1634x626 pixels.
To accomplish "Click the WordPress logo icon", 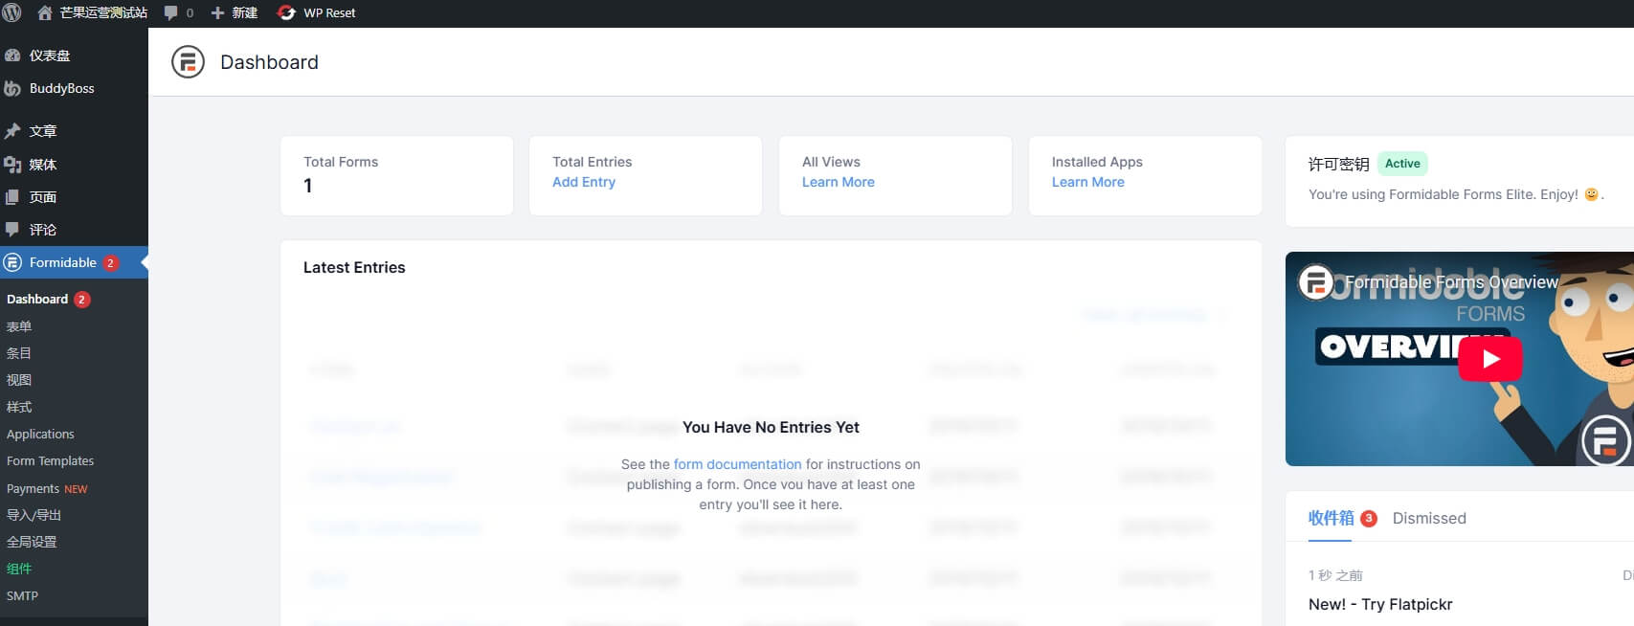I will [12, 12].
